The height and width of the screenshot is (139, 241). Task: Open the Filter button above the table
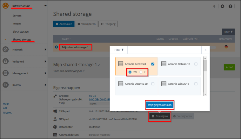coord(228,32)
